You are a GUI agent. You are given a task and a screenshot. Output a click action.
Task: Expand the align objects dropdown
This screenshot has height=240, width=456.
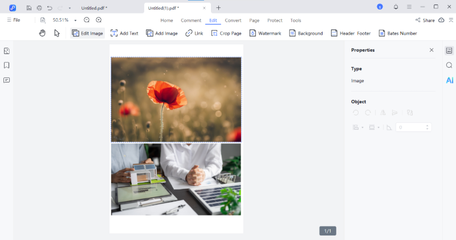[x=358, y=127]
